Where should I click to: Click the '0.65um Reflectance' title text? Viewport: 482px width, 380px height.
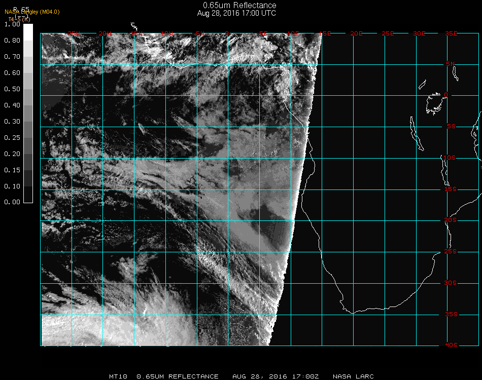(x=239, y=5)
